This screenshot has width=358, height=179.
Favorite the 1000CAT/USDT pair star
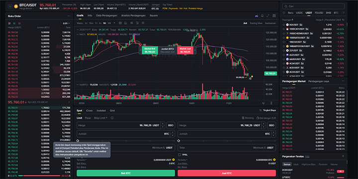coord(284,29)
